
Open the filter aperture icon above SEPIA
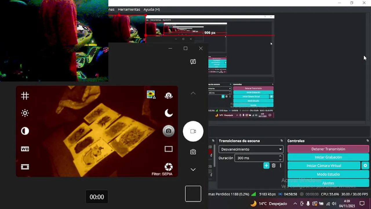(168, 167)
